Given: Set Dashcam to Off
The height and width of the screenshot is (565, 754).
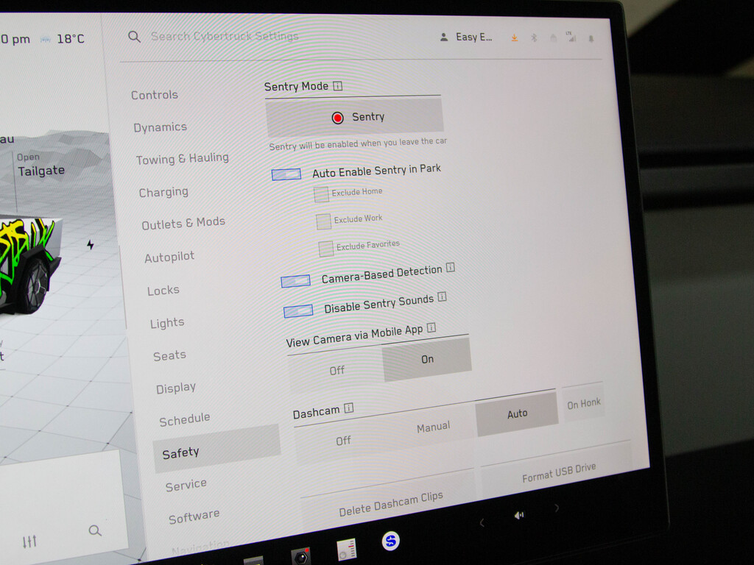Looking at the screenshot, I should (x=343, y=441).
